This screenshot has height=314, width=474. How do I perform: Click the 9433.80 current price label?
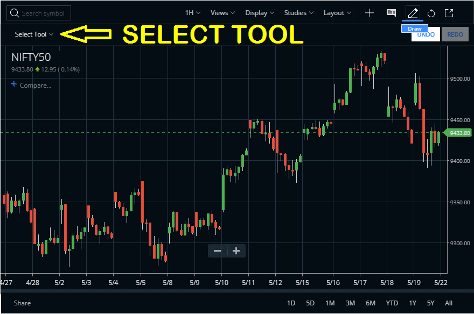coord(458,133)
